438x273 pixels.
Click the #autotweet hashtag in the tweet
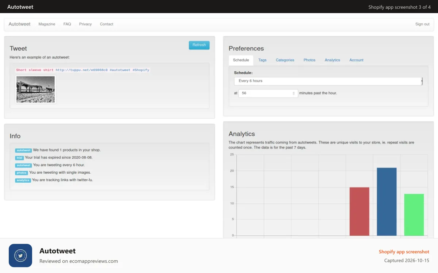[x=120, y=70]
